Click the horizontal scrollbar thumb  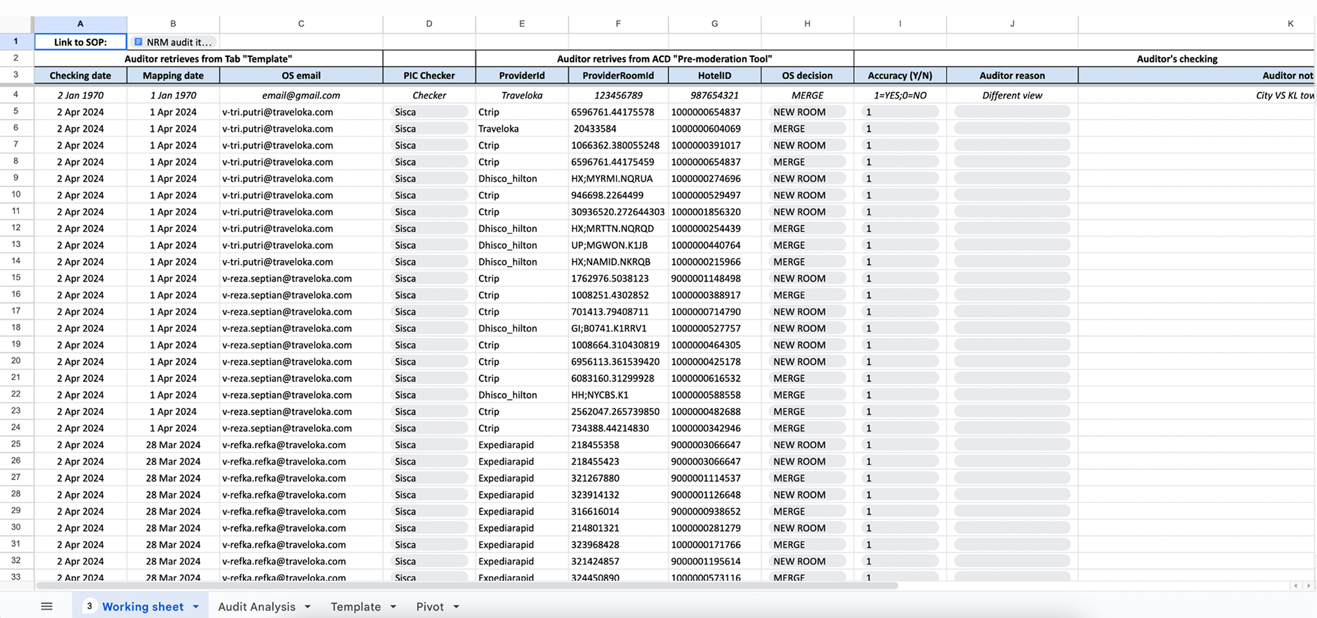[466, 586]
